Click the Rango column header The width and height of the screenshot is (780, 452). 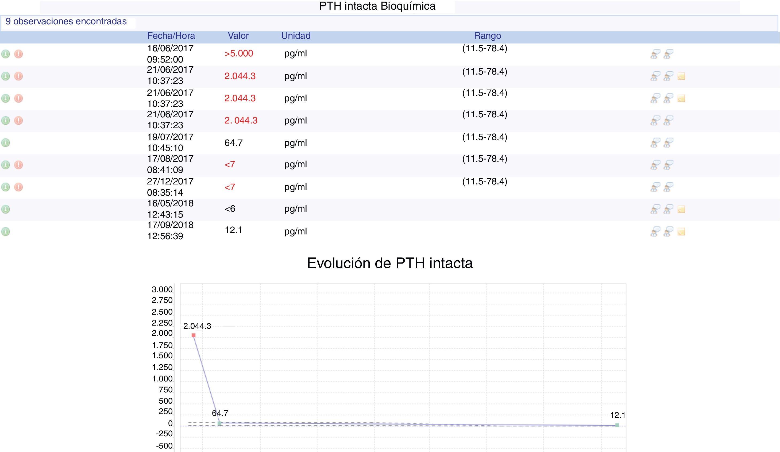(x=487, y=36)
